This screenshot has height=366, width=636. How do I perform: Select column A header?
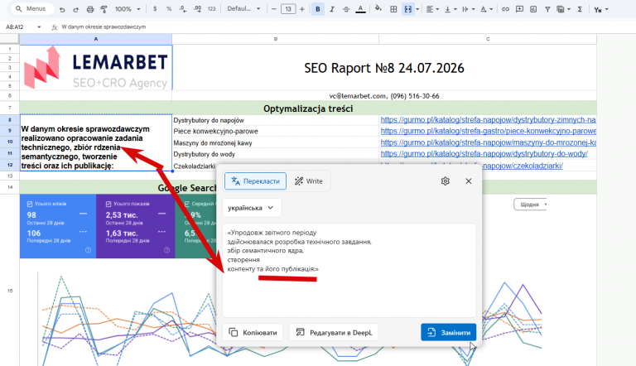96,39
